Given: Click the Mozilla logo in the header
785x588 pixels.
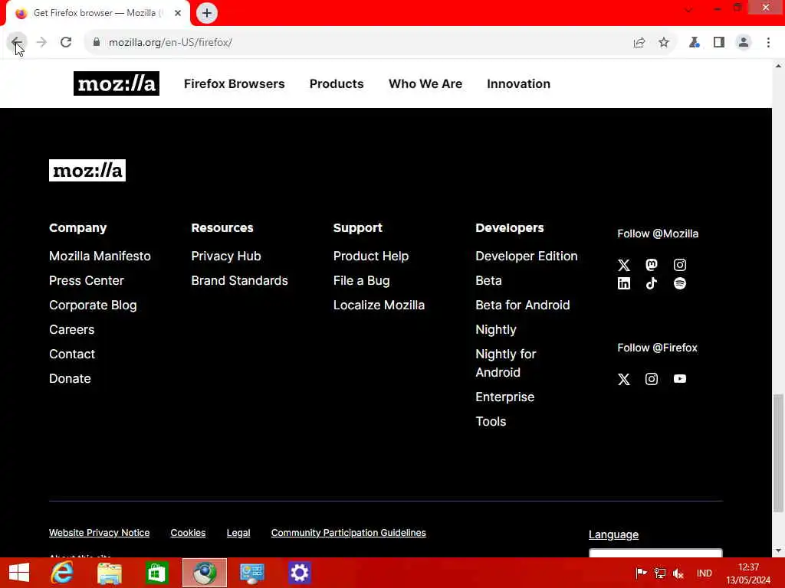Looking at the screenshot, I should pyautogui.click(x=117, y=83).
